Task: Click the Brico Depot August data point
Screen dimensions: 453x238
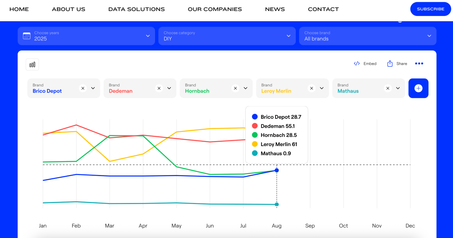Action: coord(277,170)
